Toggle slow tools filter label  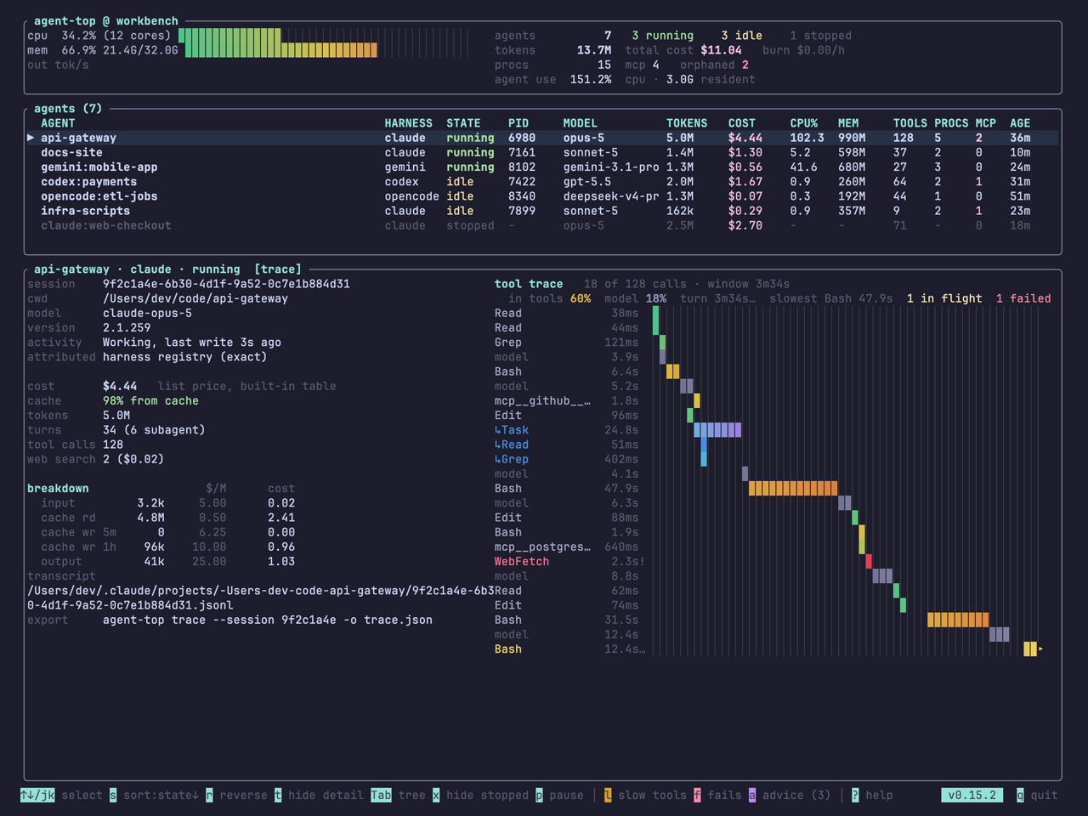(652, 796)
